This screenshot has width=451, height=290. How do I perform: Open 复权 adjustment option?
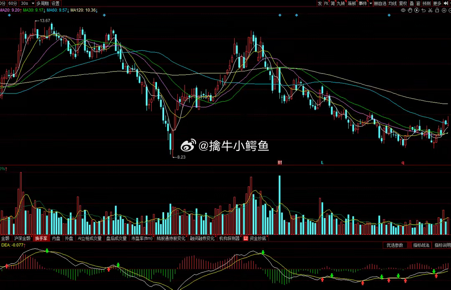pos(403,3)
